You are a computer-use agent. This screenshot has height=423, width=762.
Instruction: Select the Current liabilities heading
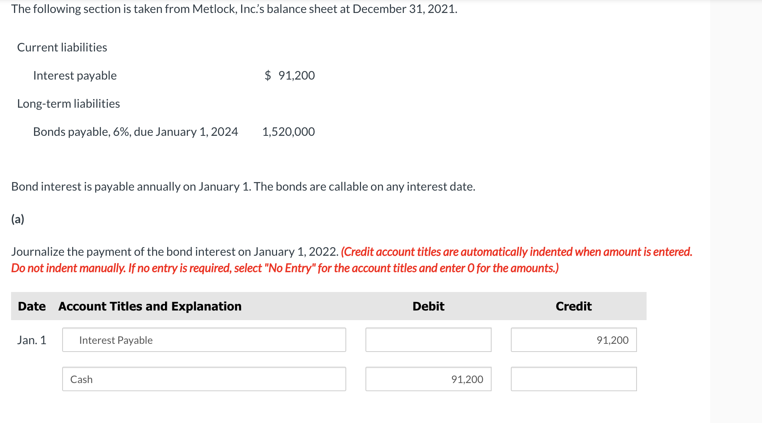(x=61, y=47)
